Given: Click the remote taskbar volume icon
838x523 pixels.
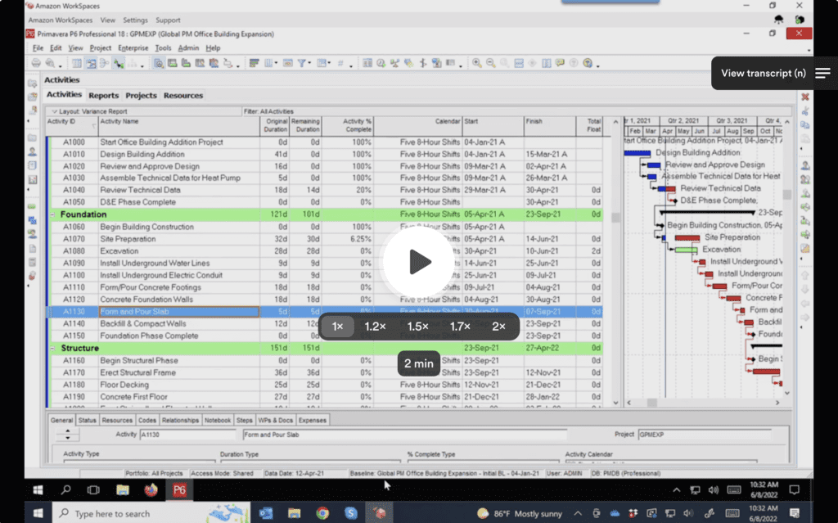Looking at the screenshot, I should click(x=714, y=489).
